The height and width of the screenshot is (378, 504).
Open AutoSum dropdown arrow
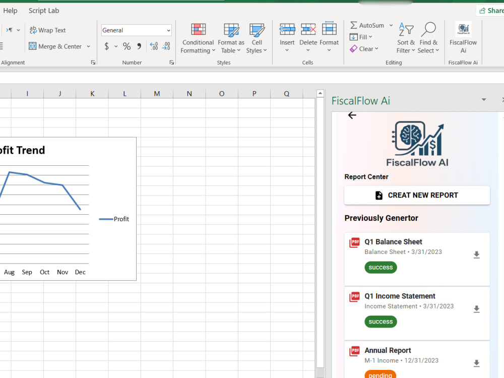pyautogui.click(x=391, y=25)
